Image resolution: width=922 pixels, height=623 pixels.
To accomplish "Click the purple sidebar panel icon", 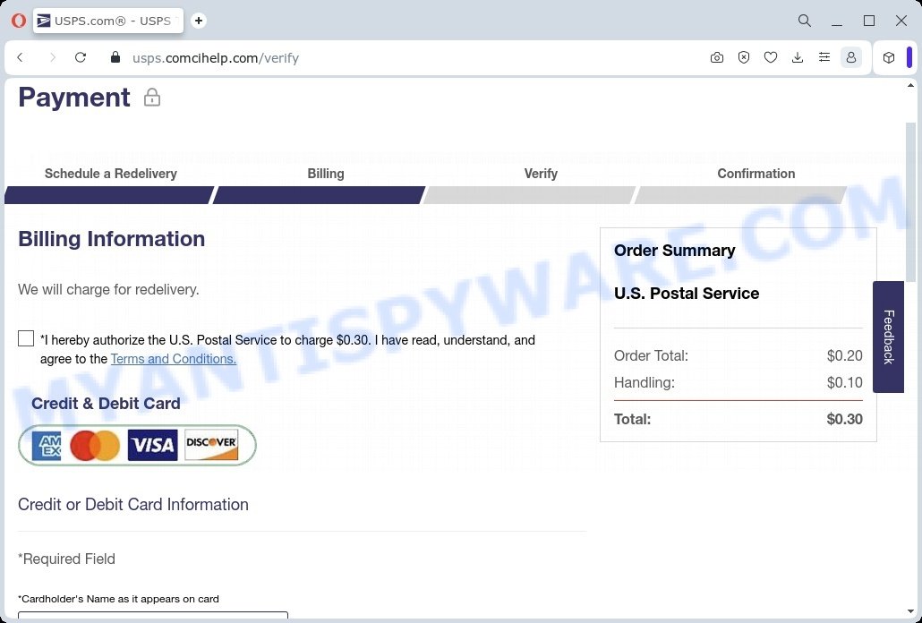I will point(909,57).
